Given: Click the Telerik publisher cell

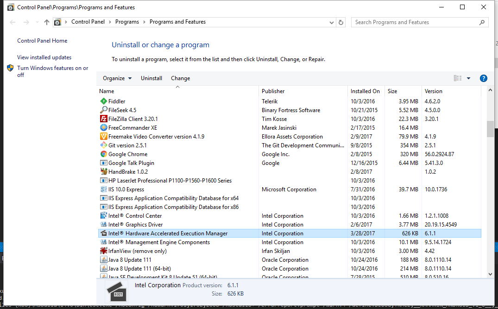Looking at the screenshot, I should (270, 101).
